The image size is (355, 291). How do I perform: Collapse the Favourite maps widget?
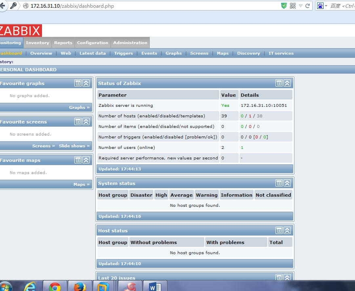coord(86,160)
